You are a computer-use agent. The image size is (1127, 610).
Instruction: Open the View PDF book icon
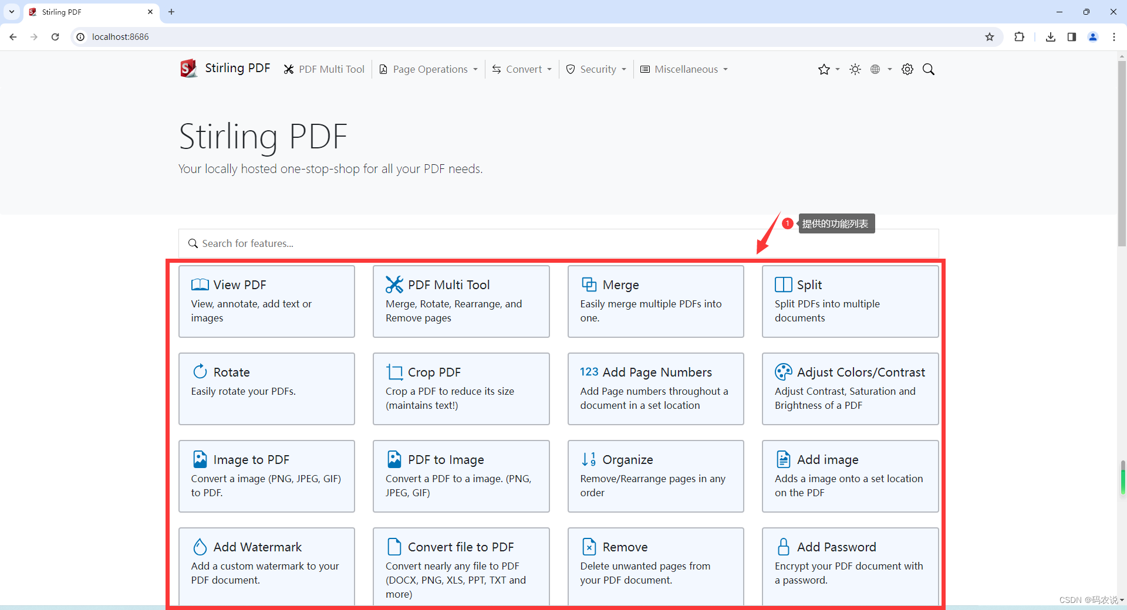(200, 285)
